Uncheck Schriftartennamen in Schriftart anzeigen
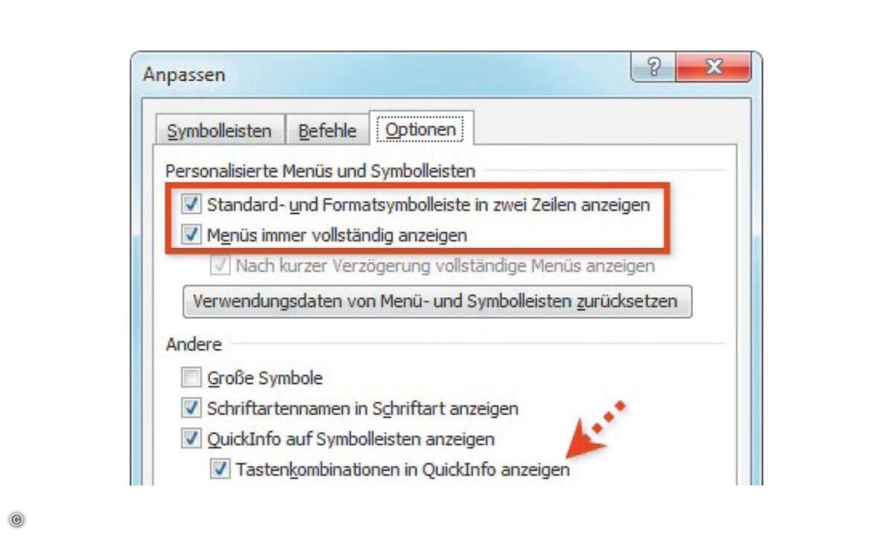894x536 pixels. coord(192,408)
